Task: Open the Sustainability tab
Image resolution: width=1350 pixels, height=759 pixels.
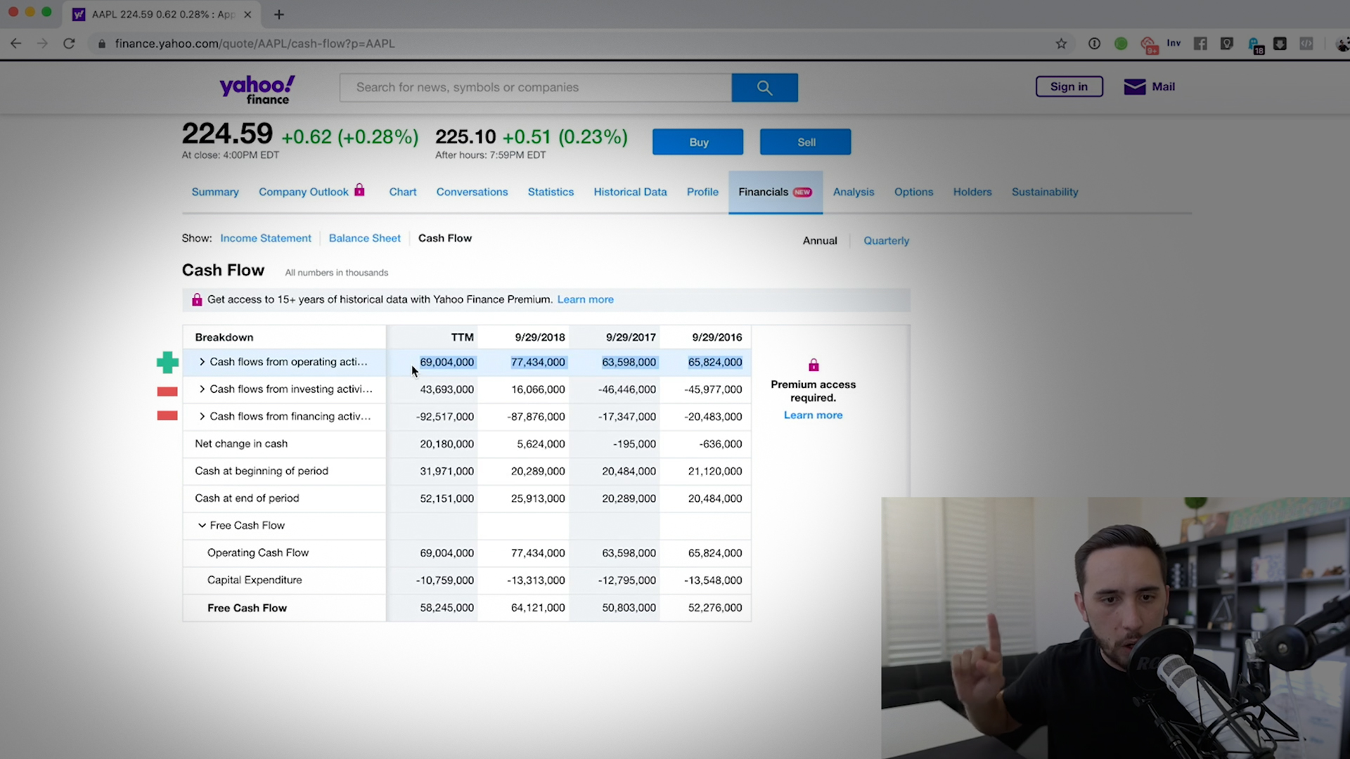Action: point(1045,192)
